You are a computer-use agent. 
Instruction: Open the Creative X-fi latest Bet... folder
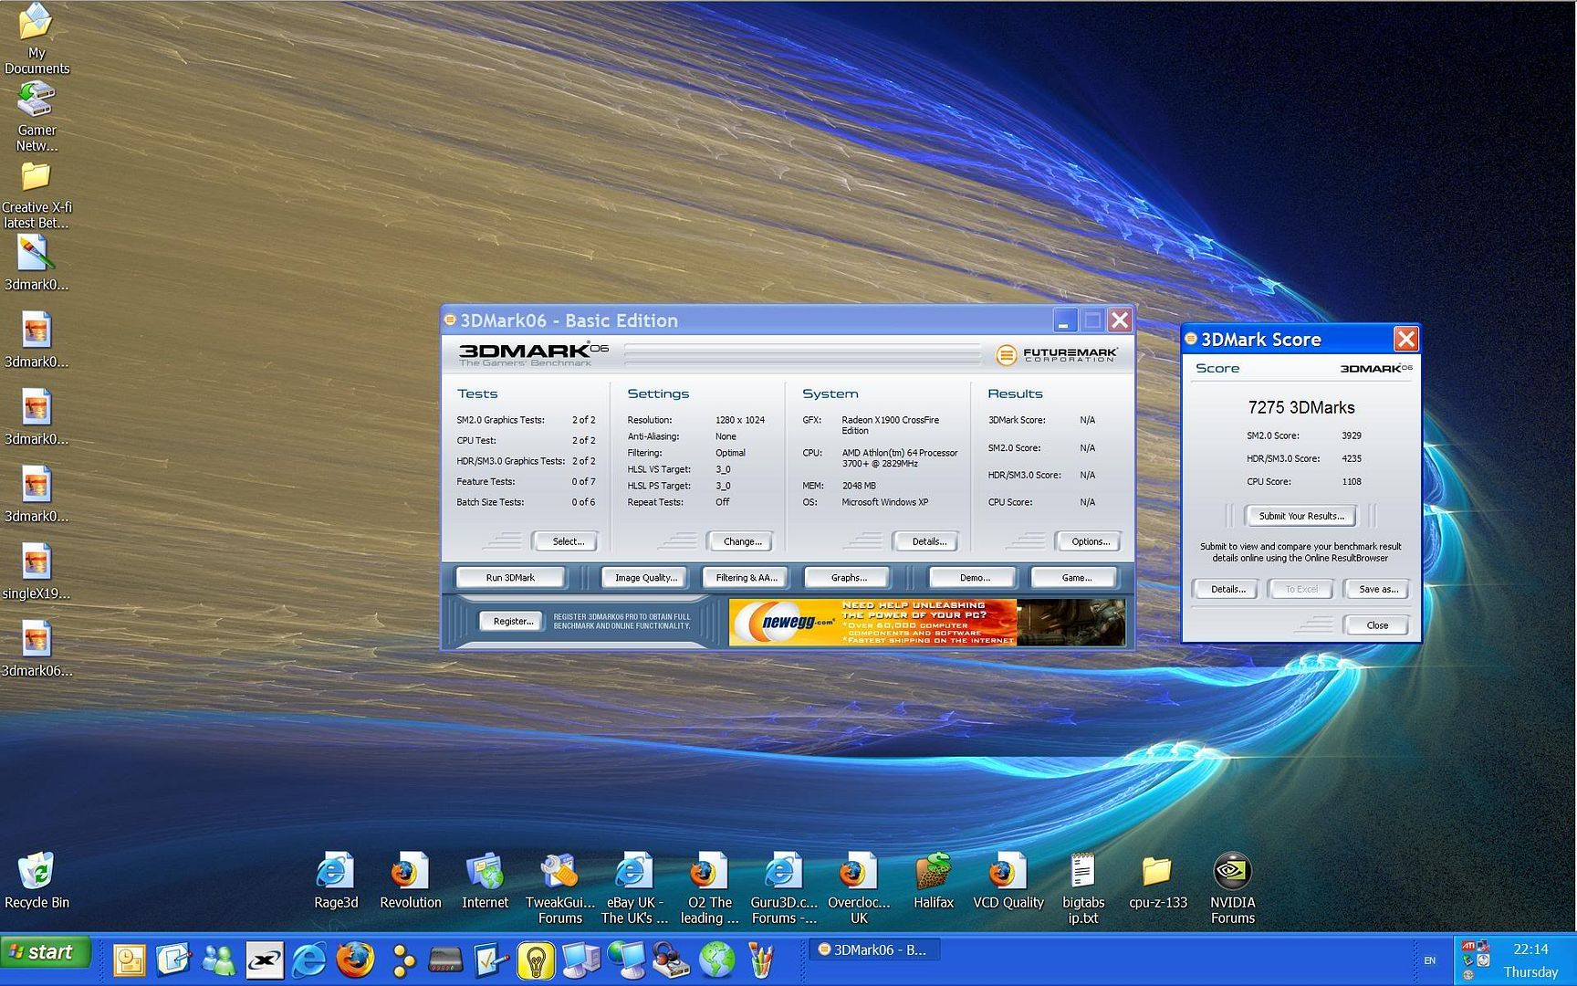pyautogui.click(x=36, y=194)
